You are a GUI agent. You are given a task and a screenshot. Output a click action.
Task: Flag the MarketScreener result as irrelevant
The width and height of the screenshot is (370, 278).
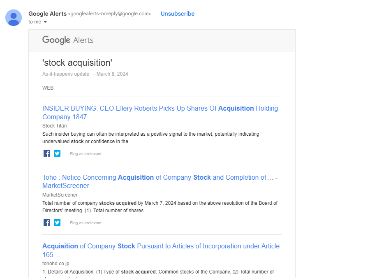pos(86,223)
